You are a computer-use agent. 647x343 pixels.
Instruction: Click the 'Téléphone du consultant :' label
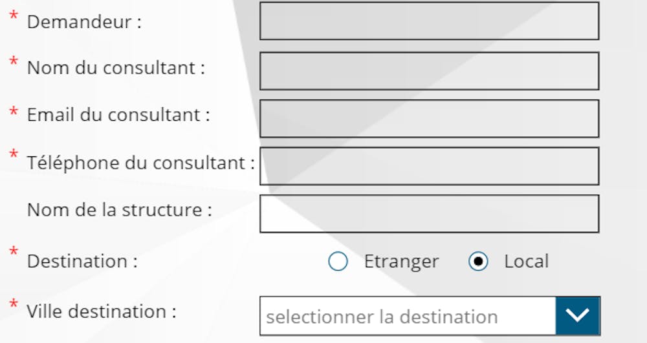[x=140, y=163]
